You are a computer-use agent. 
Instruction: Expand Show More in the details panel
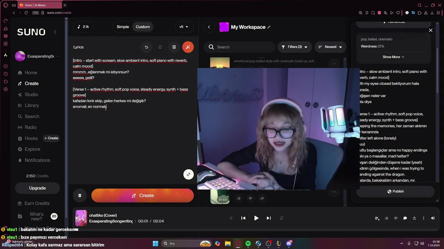pyautogui.click(x=393, y=57)
